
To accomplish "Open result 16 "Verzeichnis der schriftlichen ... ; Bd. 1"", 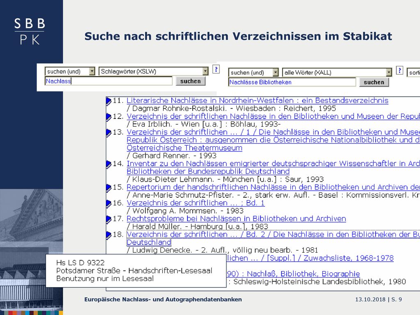I will [x=196, y=203].
